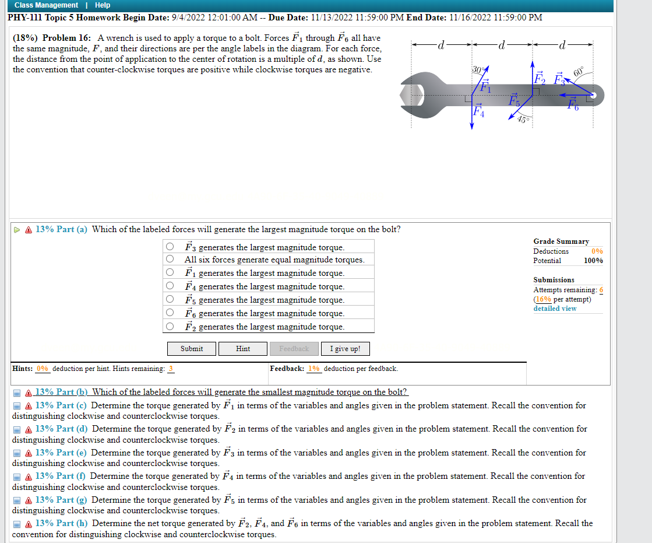Click warning triangle icon for Part (c)
Image resolution: width=652 pixels, height=543 pixels.
click(x=29, y=406)
